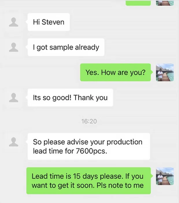Tap the green "Yes. How are you?" bubble

tap(115, 72)
